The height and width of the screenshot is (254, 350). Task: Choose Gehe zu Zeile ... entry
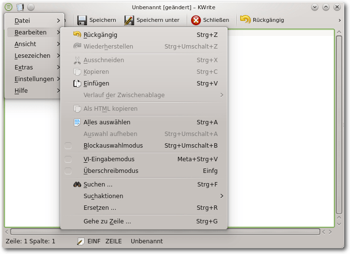144,221
